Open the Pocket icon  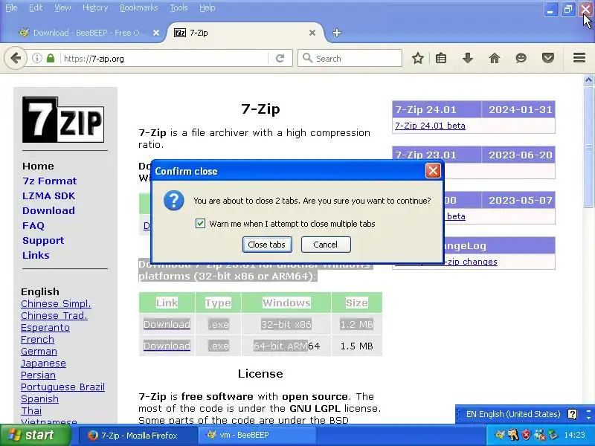(x=548, y=59)
